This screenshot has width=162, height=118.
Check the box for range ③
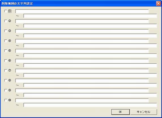tap(6, 31)
